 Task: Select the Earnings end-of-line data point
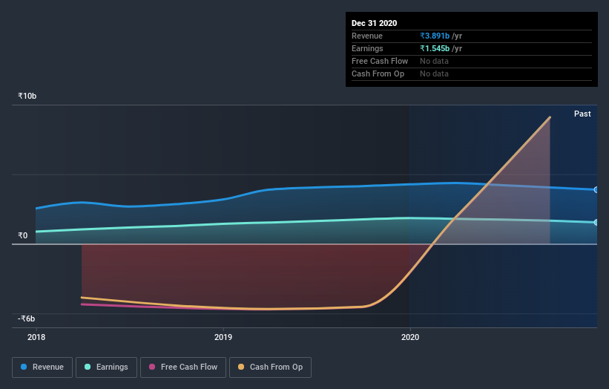point(596,222)
